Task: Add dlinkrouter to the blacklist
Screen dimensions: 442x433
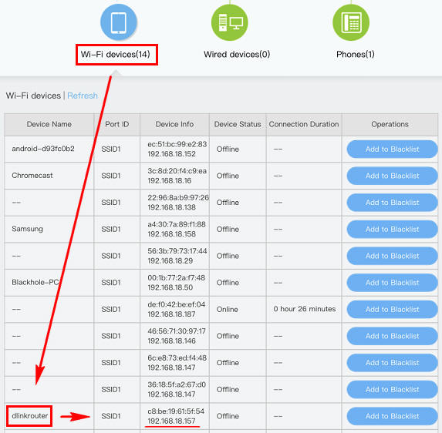Action: 392,416
